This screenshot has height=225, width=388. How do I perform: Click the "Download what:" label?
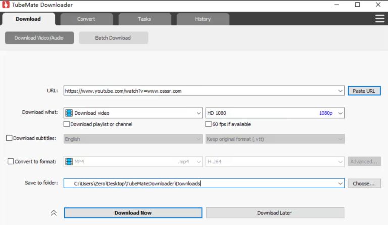point(40,112)
